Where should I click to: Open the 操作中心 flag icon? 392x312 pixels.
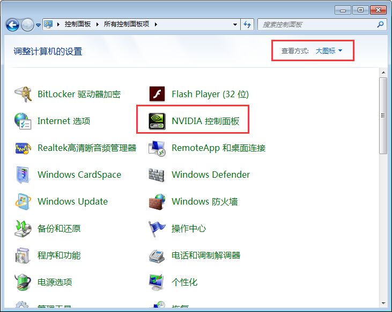coord(157,228)
